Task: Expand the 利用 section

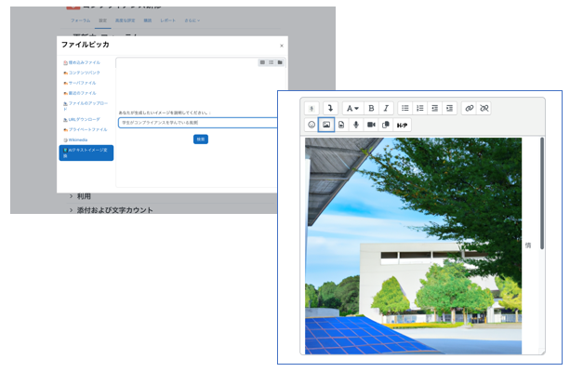Action: click(x=84, y=196)
